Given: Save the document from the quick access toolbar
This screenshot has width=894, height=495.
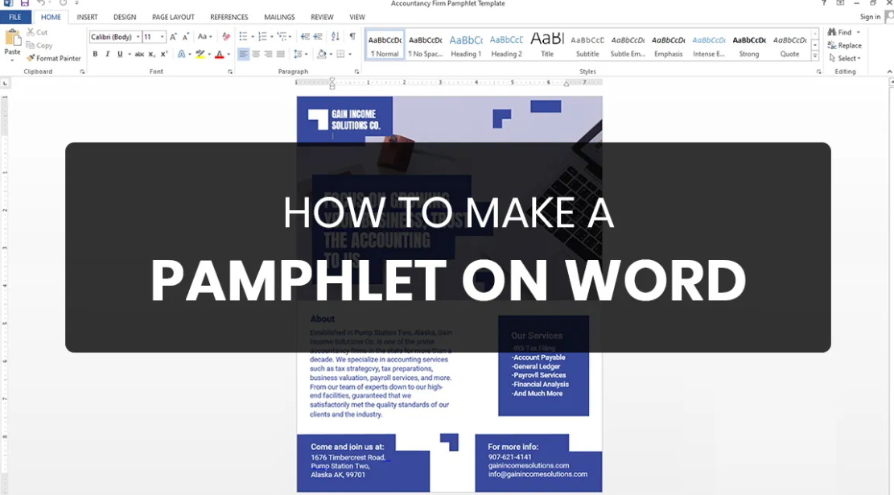Looking at the screenshot, I should 24,3.
